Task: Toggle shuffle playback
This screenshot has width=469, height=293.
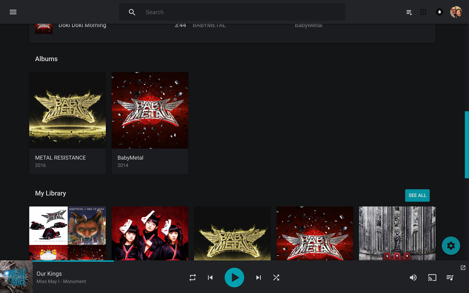Action: (x=276, y=278)
